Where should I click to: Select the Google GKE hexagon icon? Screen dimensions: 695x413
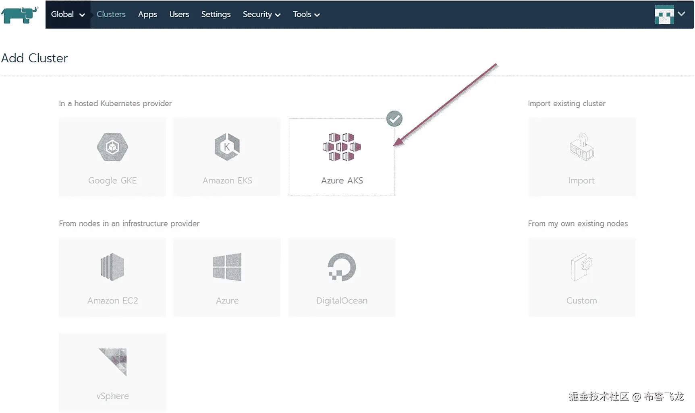112,147
